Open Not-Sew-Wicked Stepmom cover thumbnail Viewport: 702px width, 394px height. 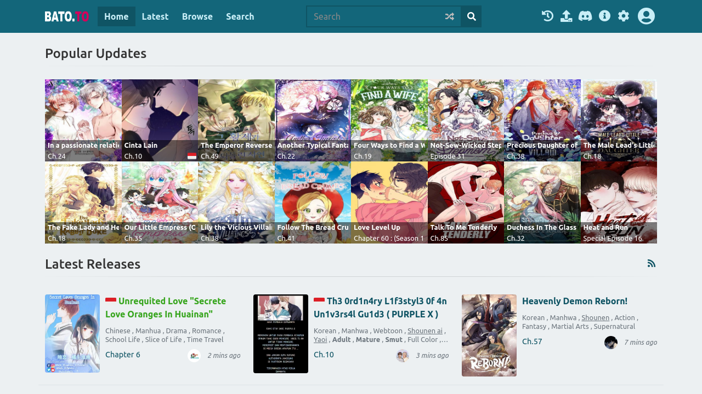click(x=466, y=120)
